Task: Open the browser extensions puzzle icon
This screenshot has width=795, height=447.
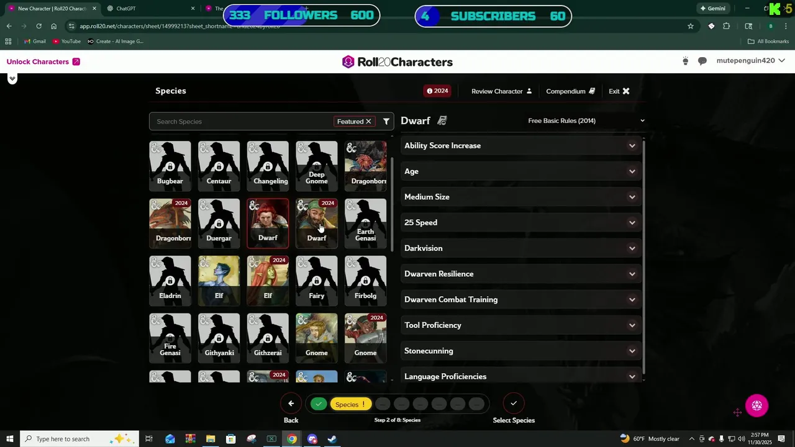Action: [x=726, y=26]
